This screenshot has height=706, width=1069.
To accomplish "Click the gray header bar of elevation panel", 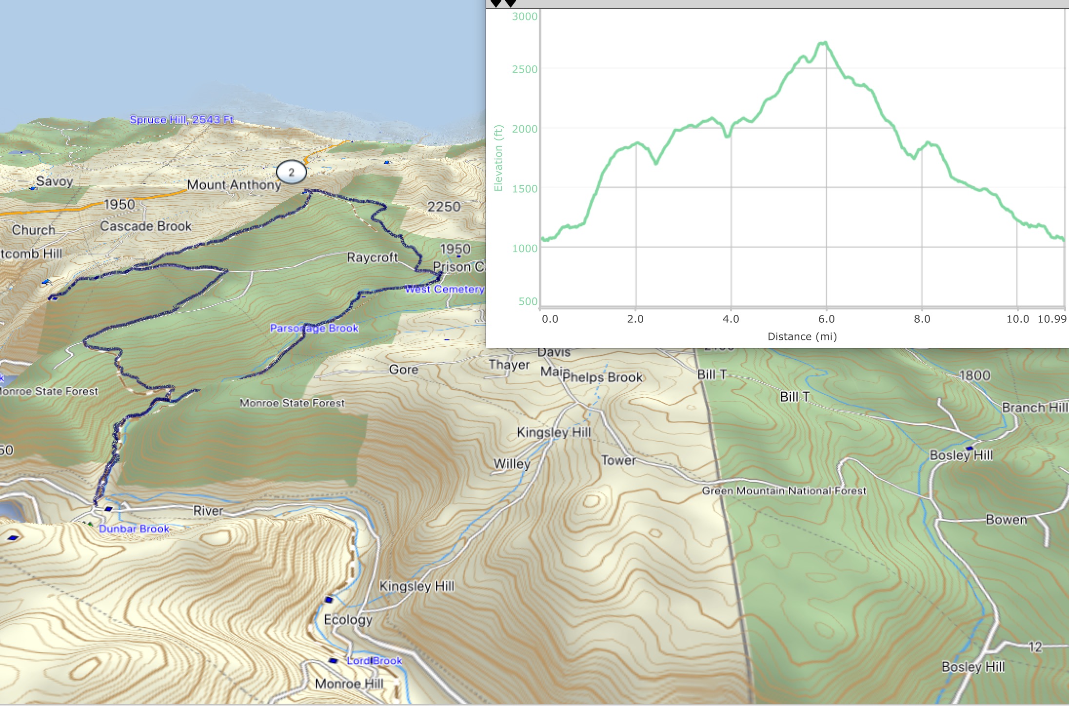I will point(780,4).
